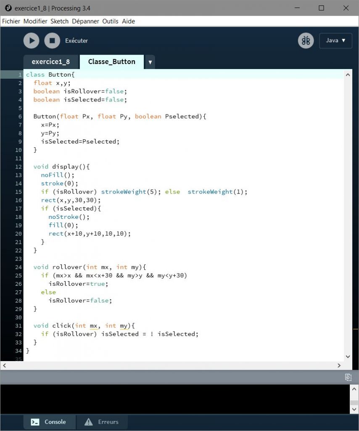
Task: Open the Outils menu
Action: (110, 21)
